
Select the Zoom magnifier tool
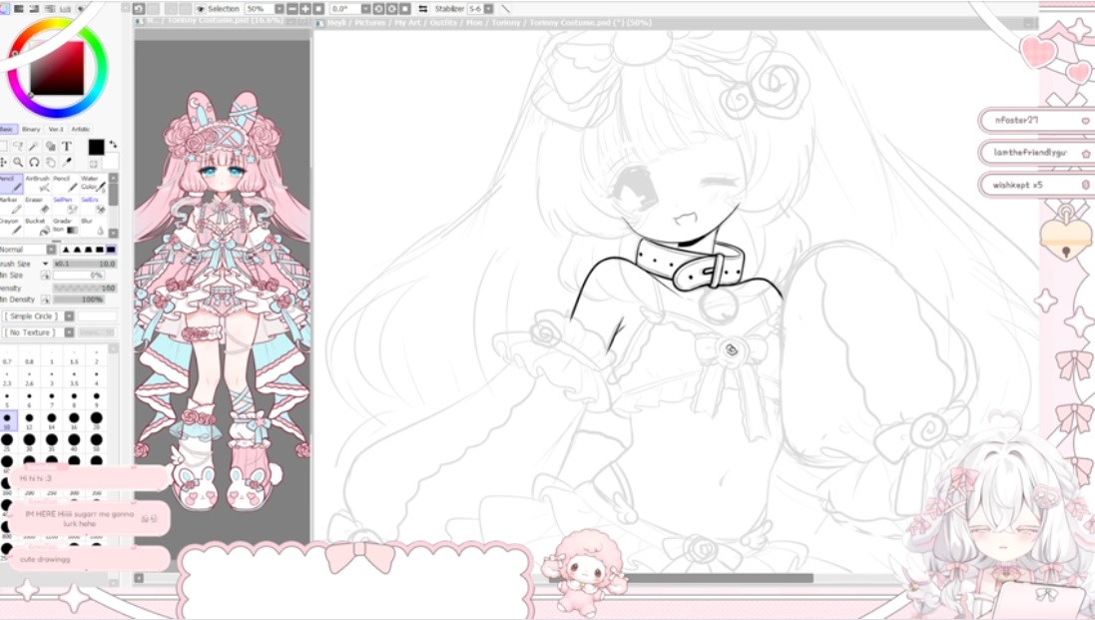coord(17,162)
